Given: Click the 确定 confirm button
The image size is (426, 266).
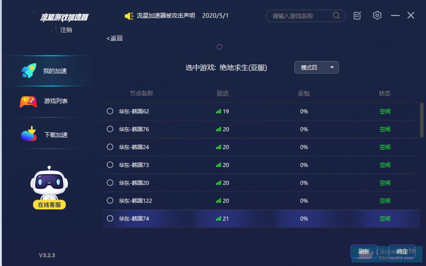Looking at the screenshot, I should coord(402,252).
